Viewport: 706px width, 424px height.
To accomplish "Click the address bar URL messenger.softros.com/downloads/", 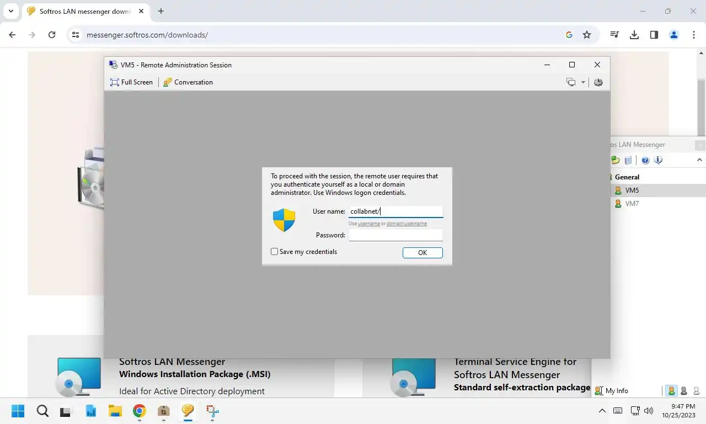I will [147, 35].
